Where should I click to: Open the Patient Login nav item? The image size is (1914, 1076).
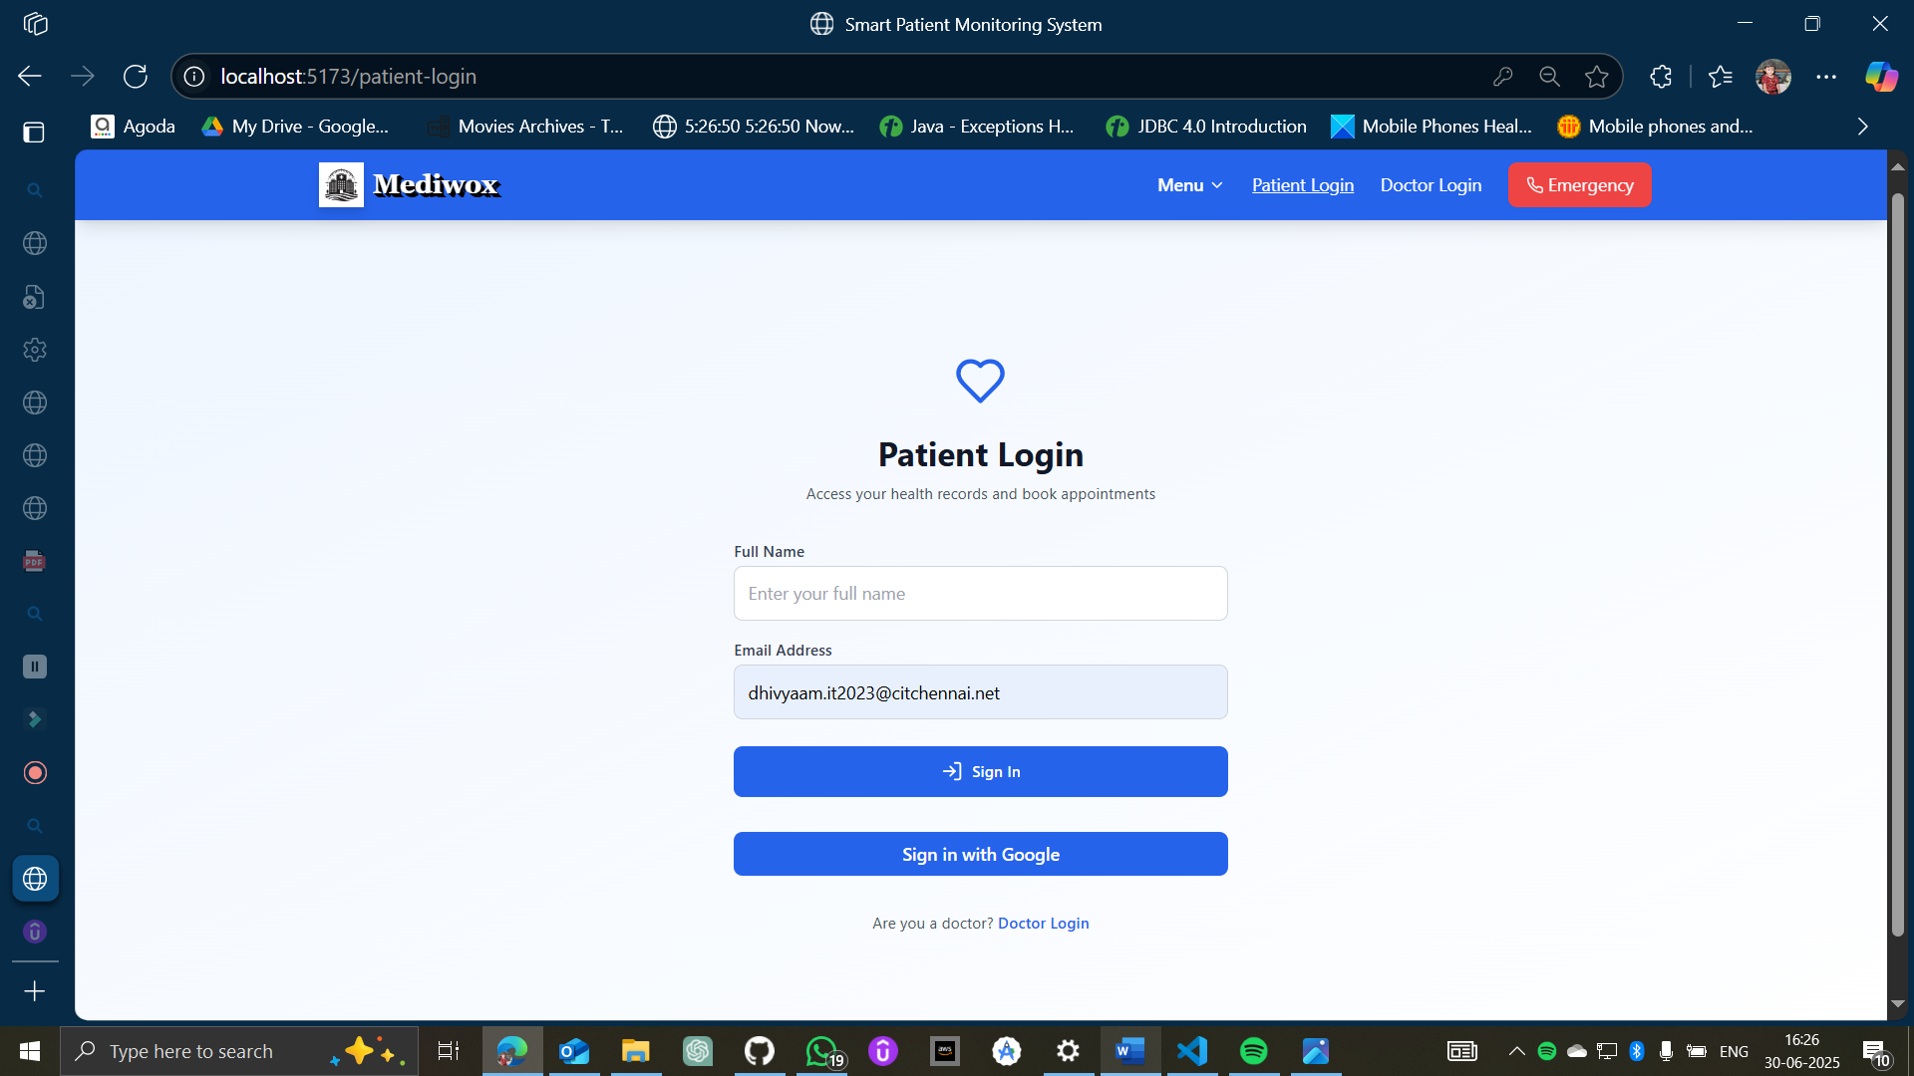(x=1302, y=185)
